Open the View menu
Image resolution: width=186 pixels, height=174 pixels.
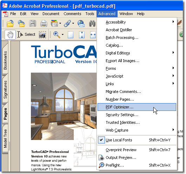coord(34,14)
